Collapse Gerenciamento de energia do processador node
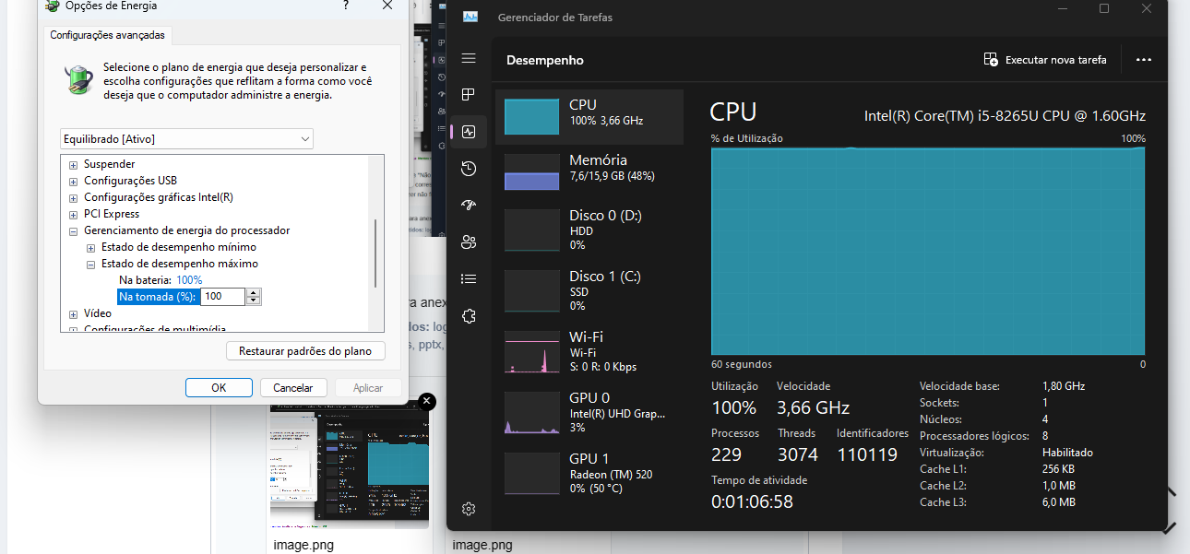 tap(74, 230)
